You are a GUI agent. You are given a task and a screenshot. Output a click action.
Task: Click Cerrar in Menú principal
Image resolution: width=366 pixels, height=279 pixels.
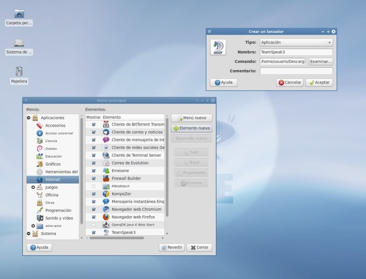199,247
